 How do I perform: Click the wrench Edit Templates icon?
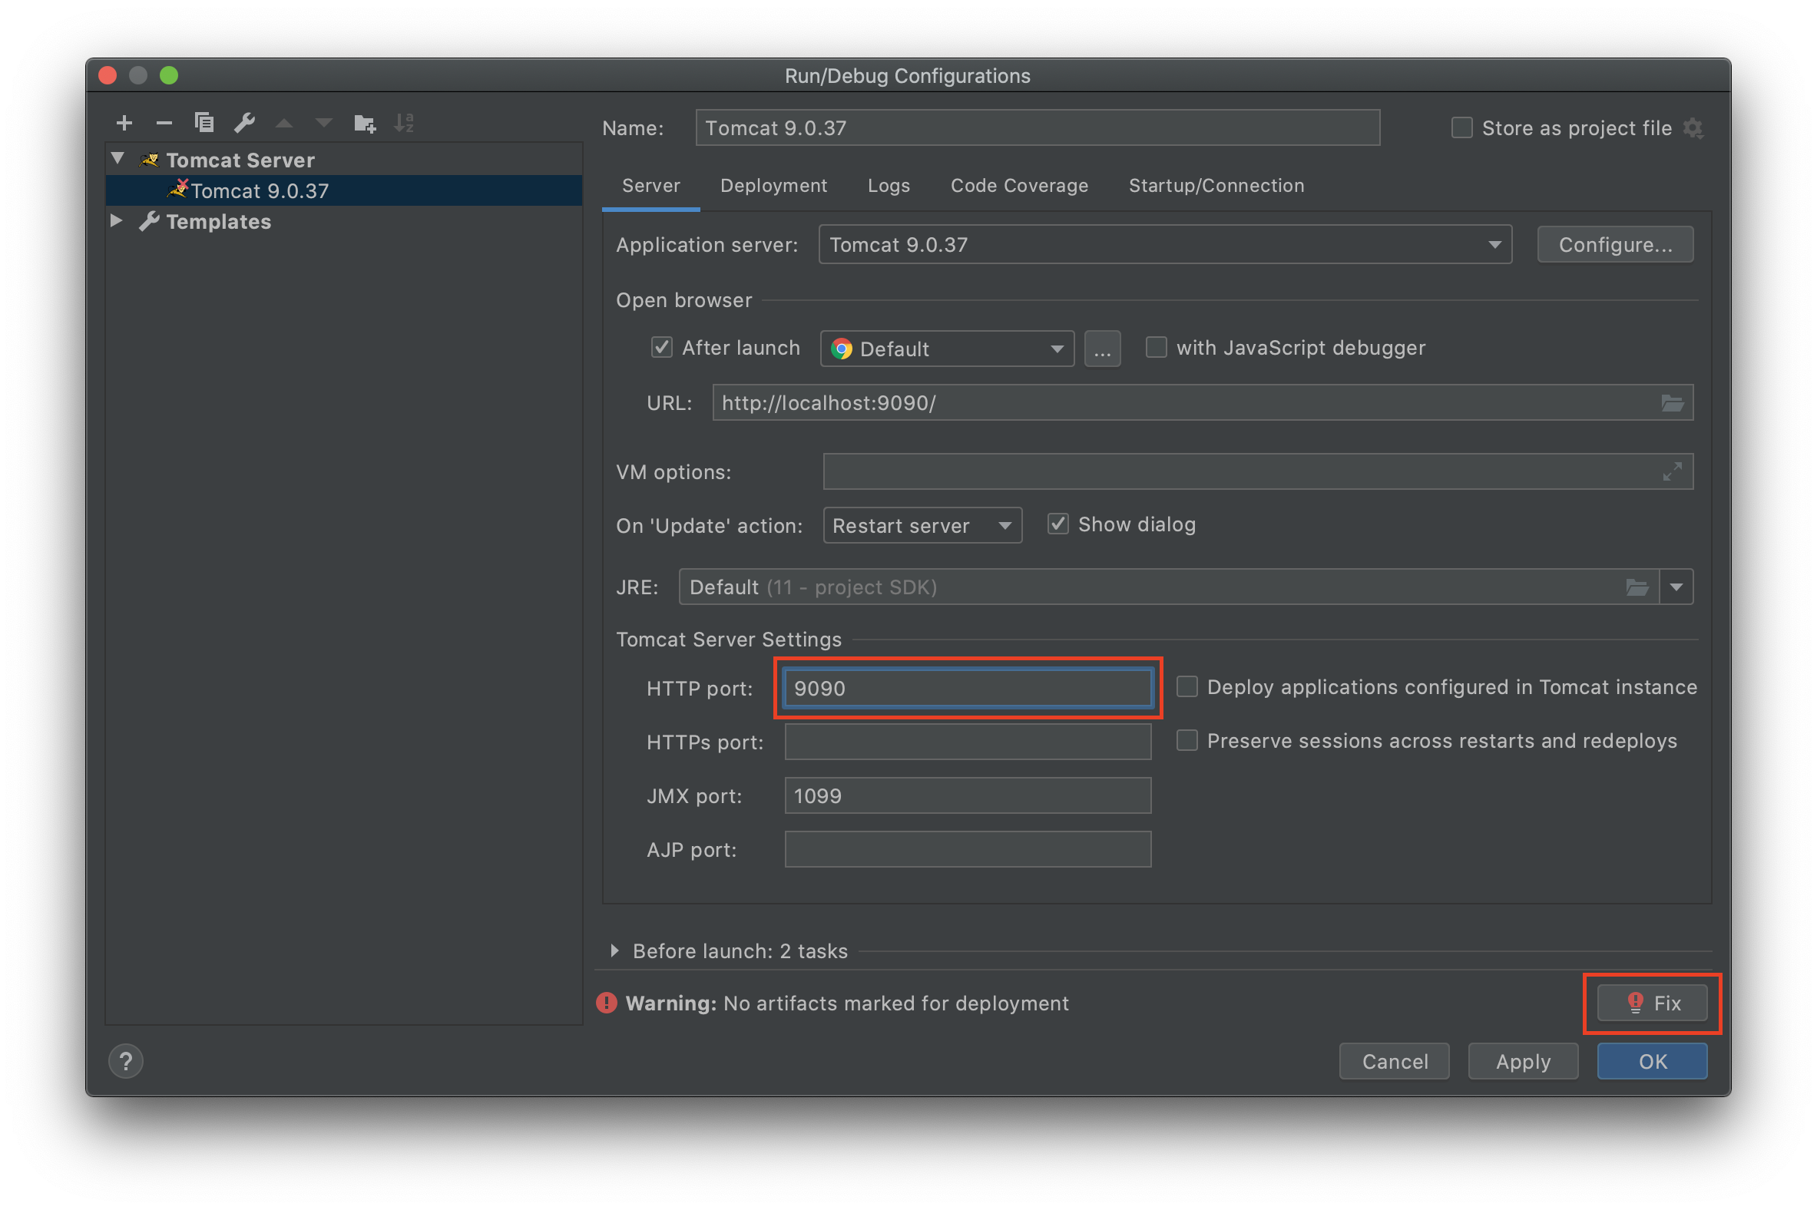245,123
